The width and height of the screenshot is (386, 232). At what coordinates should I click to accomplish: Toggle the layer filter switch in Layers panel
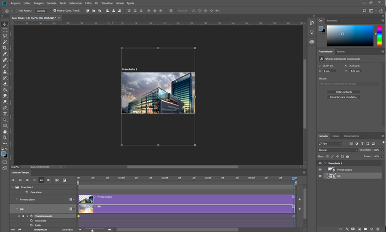pos(383,143)
